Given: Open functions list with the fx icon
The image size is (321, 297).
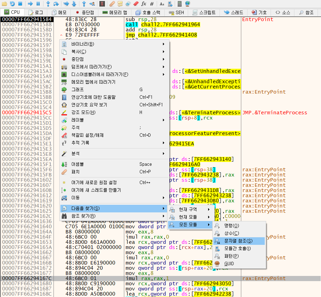Looking at the screenshot, I should 144,4.
